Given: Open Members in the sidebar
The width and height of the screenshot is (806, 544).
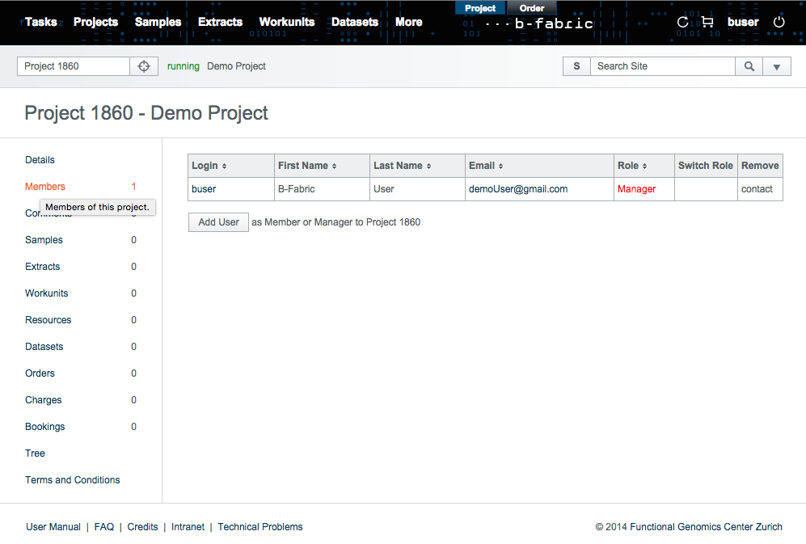Looking at the screenshot, I should point(45,187).
